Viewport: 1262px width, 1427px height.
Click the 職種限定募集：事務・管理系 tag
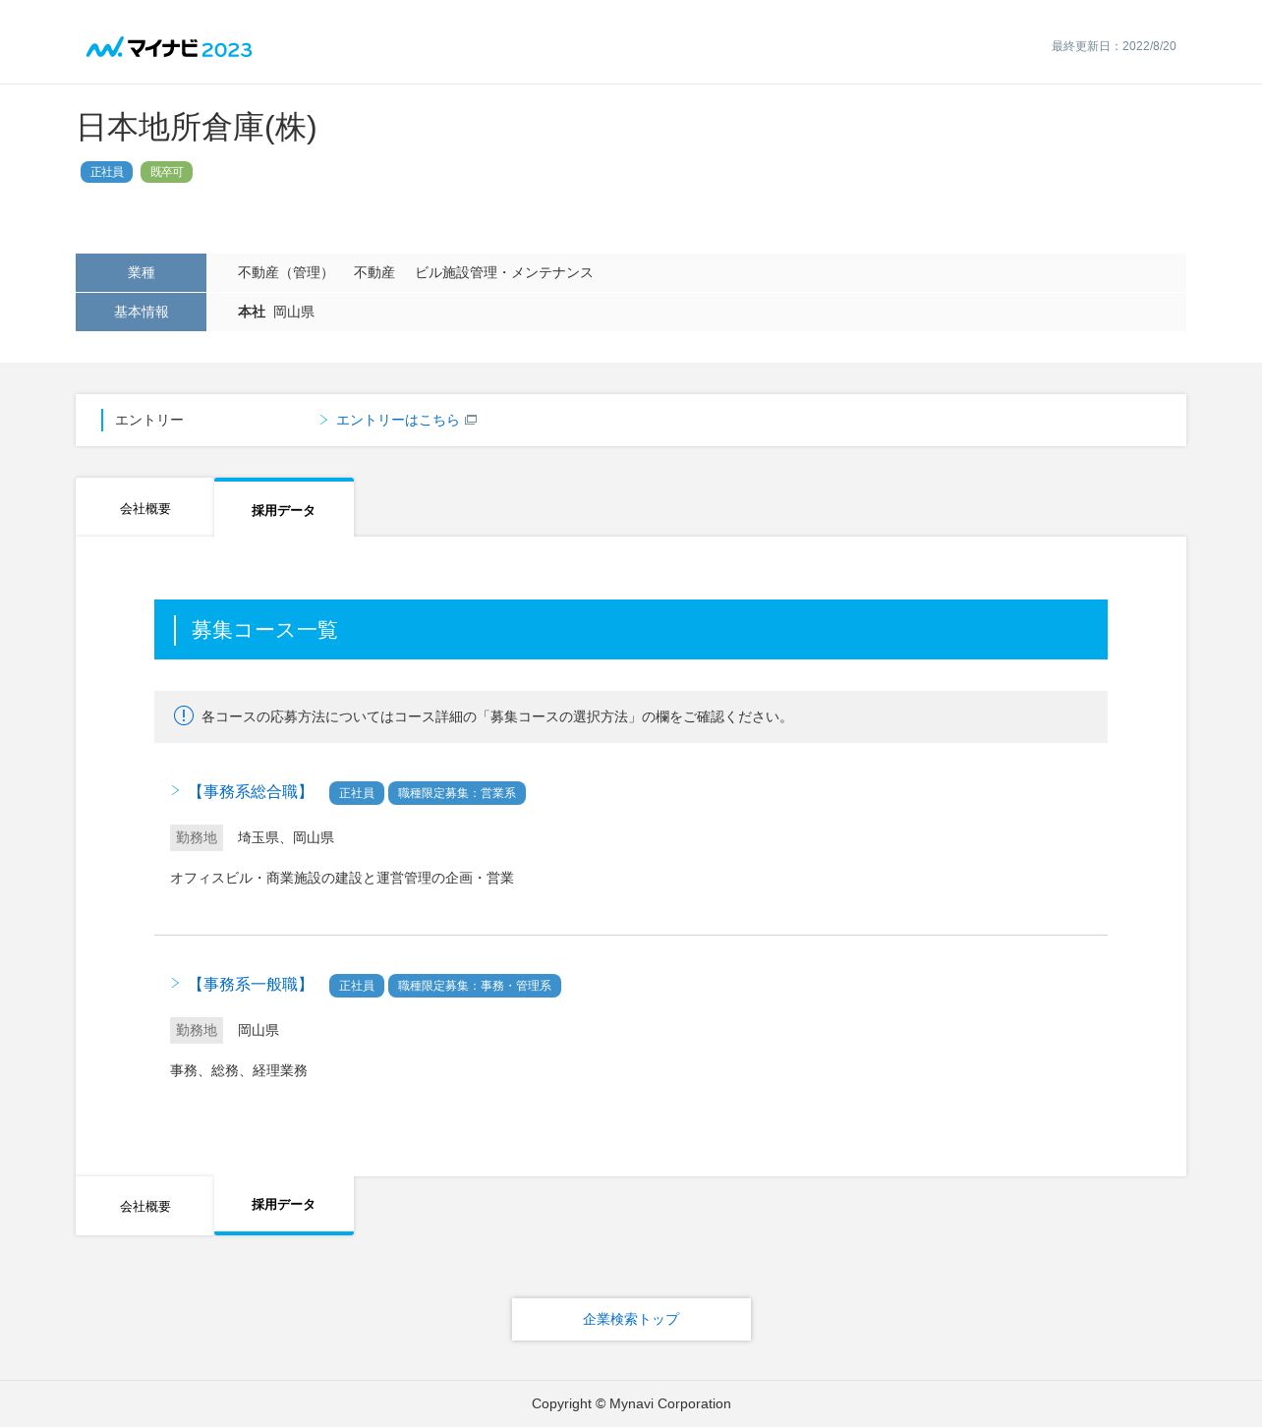click(475, 986)
